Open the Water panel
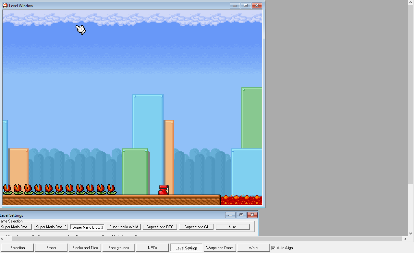414x253 pixels. pos(254,248)
